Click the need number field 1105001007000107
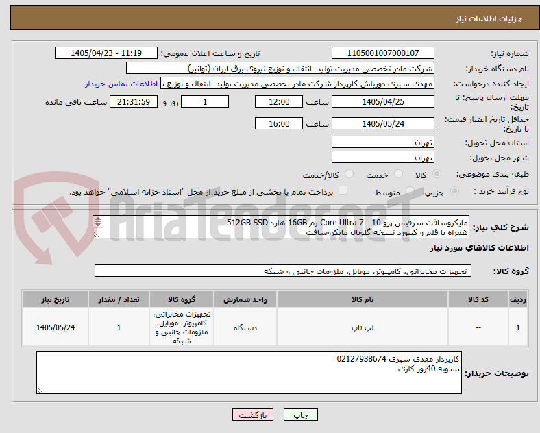This screenshot has width=540, height=433. [x=383, y=53]
